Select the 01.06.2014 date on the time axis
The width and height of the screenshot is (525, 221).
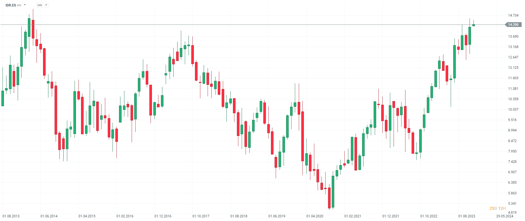[x=49, y=216]
